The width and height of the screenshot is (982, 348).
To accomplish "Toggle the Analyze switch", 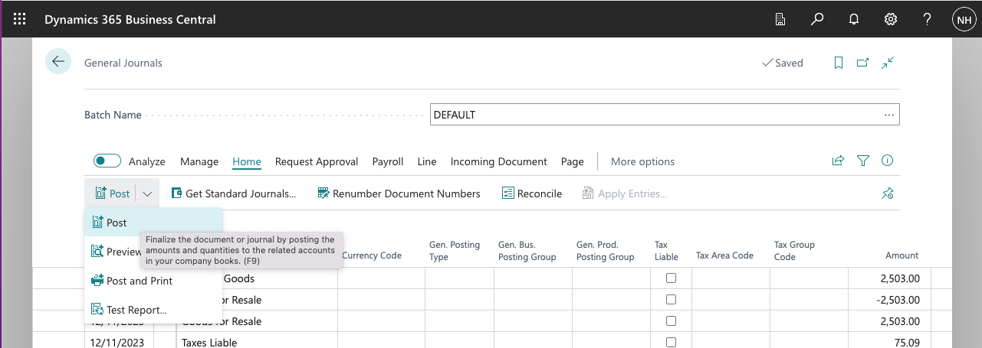I will tap(107, 161).
